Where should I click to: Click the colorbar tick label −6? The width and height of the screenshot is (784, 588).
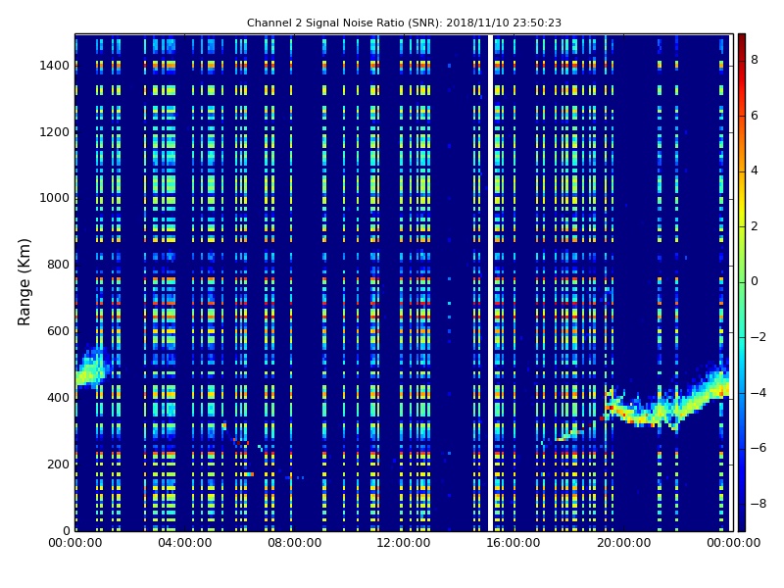tap(758, 448)
